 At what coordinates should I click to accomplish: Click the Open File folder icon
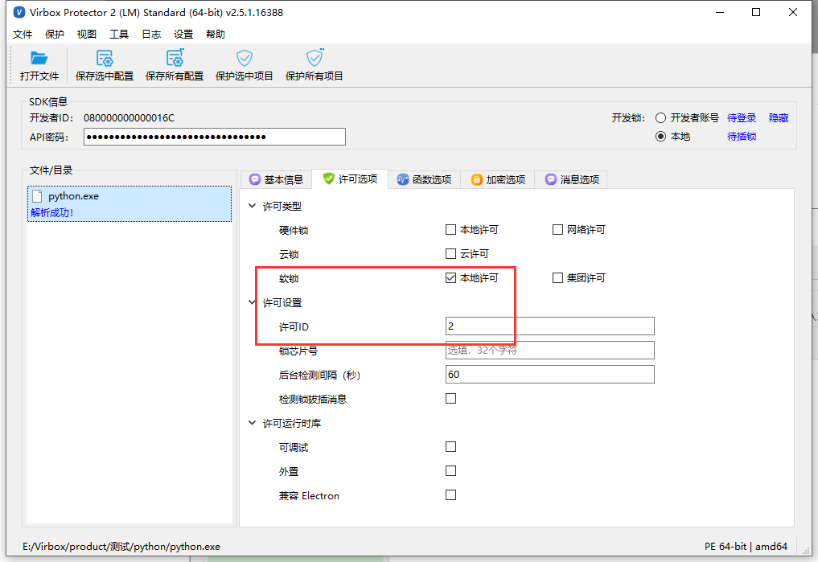pos(39,58)
